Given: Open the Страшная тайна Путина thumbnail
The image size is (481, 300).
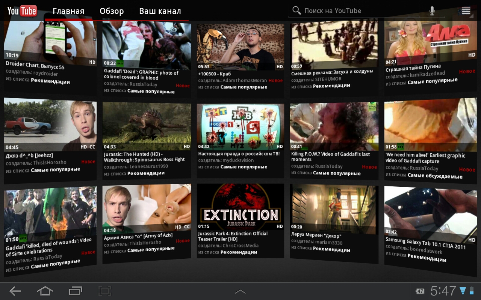Looking at the screenshot, I should pos(430,42).
